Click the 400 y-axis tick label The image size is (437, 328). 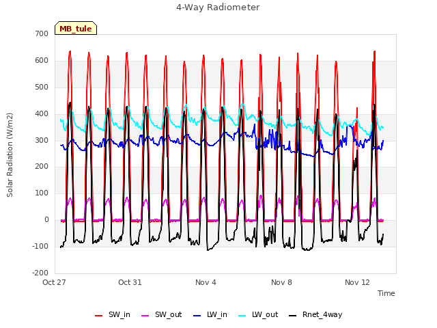[x=42, y=114]
